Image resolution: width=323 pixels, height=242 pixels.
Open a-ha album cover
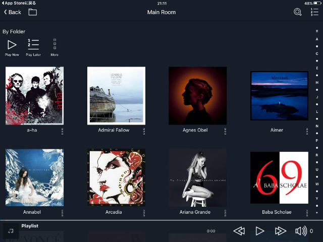[34, 96]
